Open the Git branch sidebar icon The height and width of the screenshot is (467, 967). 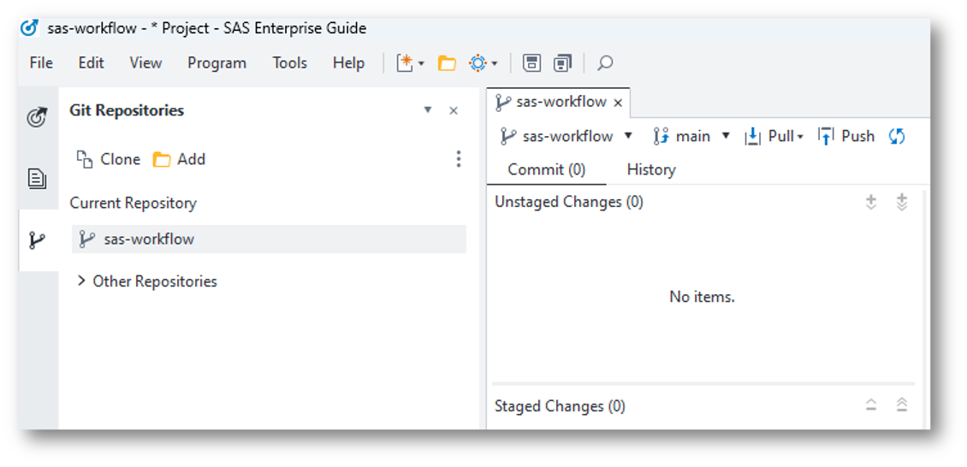click(37, 240)
